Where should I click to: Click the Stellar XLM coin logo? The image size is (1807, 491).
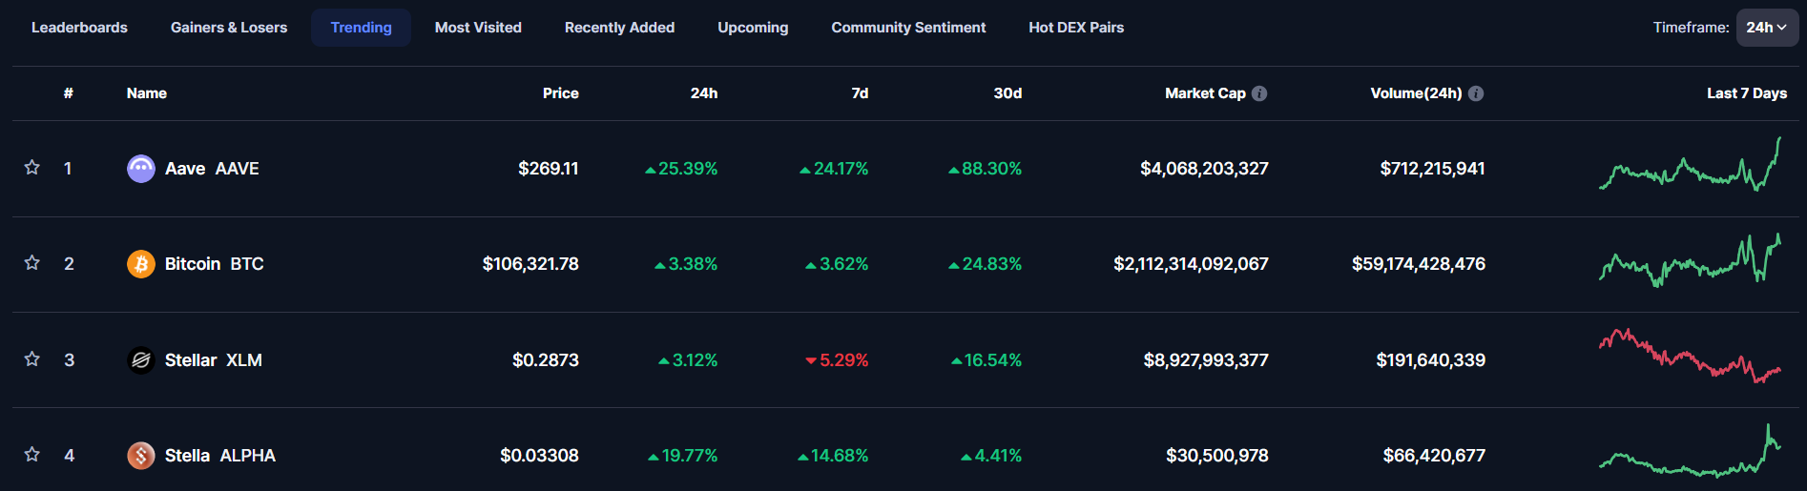click(141, 360)
